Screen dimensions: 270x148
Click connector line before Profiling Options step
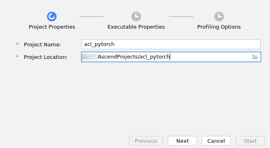point(181,17)
